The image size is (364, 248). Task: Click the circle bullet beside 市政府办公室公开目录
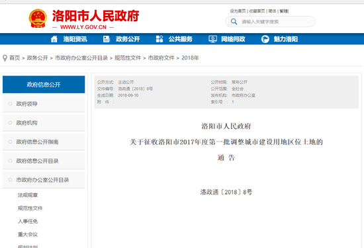pos(10,180)
